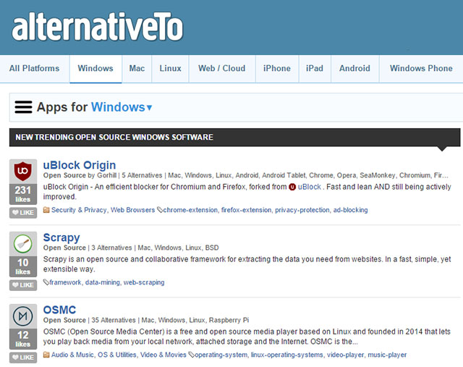Open the Video & Movies category

163,355
